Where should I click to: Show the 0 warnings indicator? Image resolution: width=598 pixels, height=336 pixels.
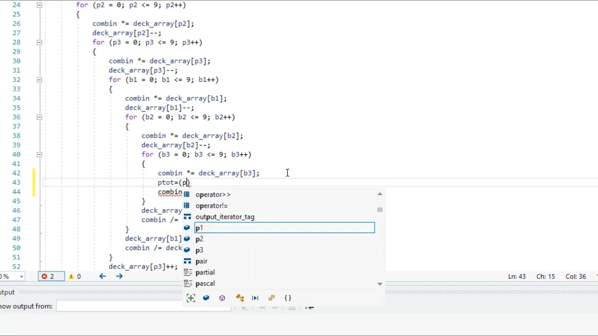click(74, 276)
